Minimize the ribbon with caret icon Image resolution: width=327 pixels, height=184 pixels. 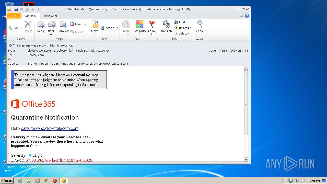241,16
